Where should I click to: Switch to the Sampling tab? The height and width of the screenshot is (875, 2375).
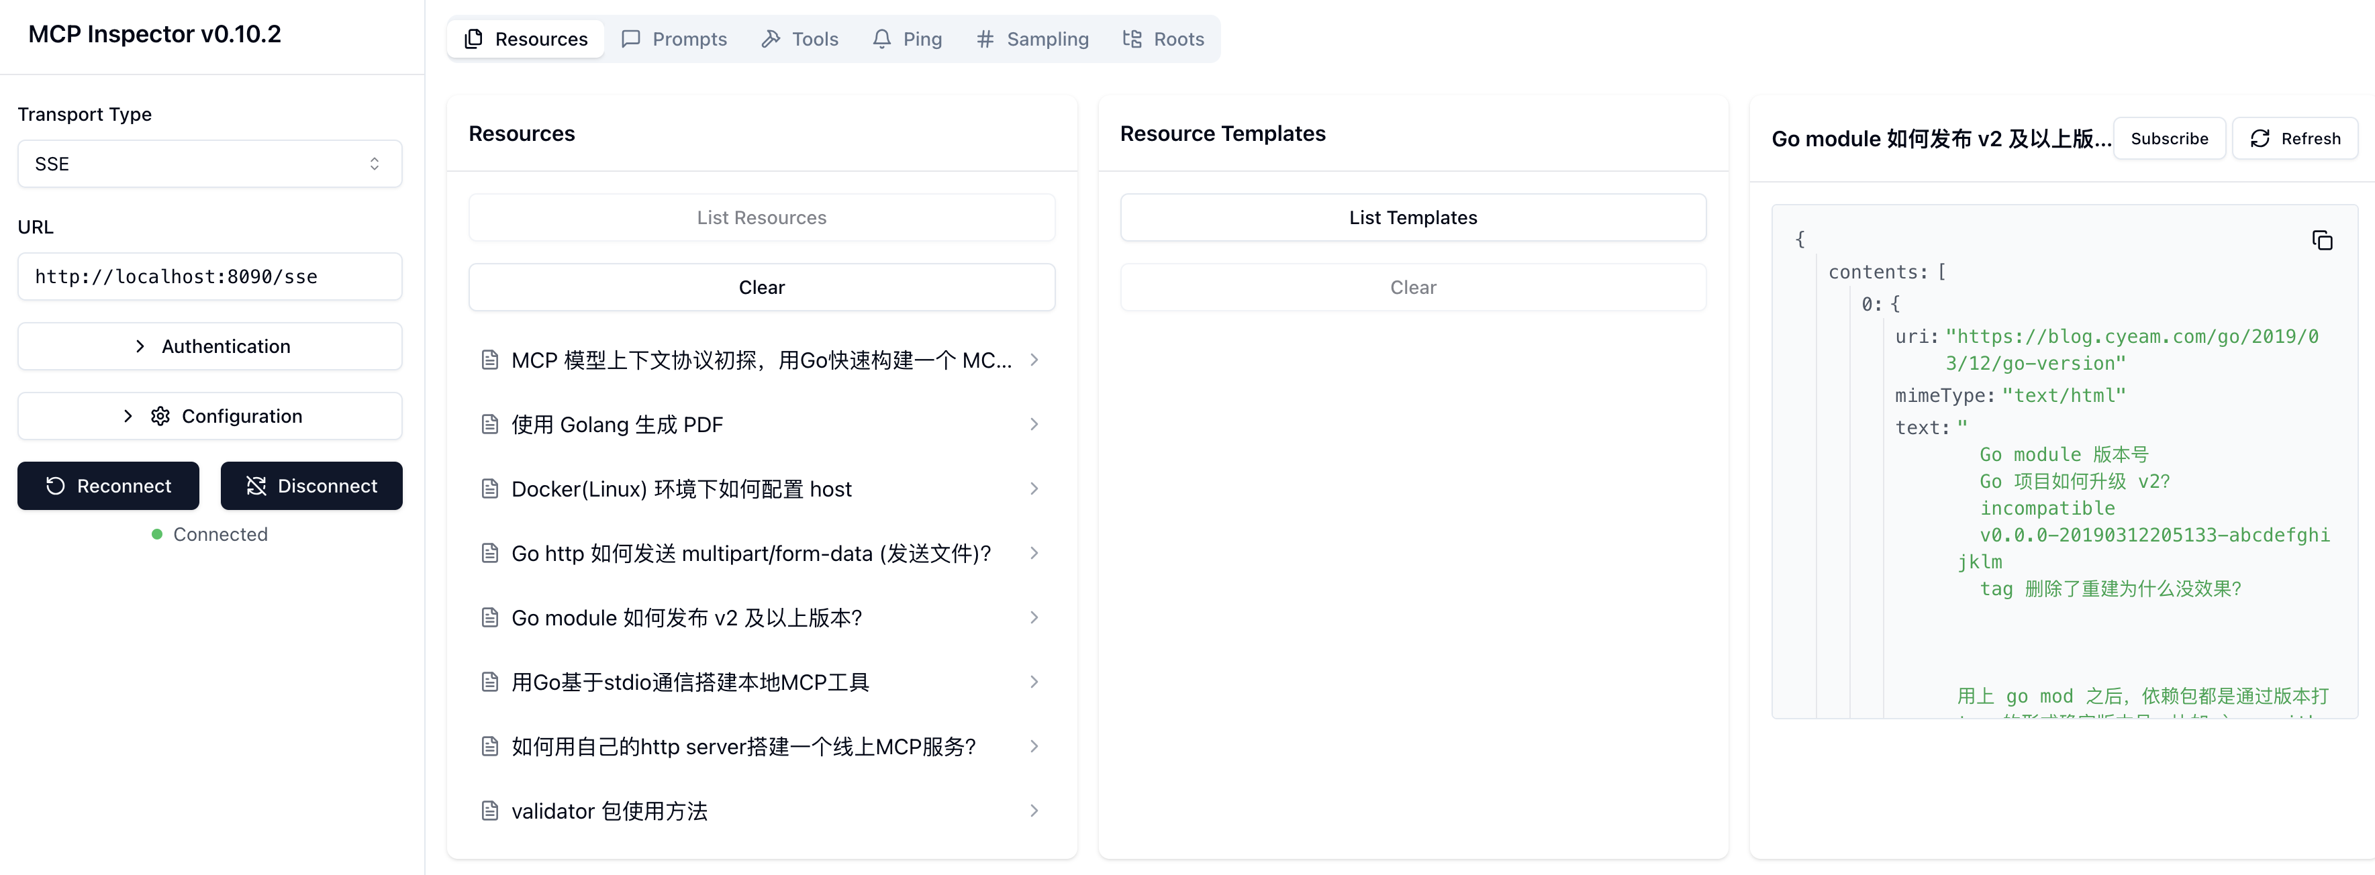click(1032, 39)
